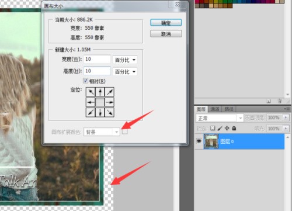292x211 pixels.
Task: Click the 高度(H) input field
Action: (97, 71)
